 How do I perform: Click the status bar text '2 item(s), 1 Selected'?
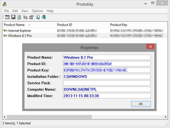[x=17, y=123]
